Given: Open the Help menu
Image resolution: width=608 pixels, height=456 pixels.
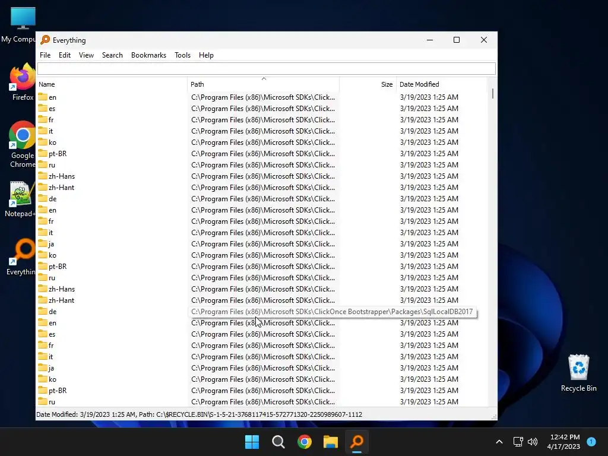Looking at the screenshot, I should pos(206,55).
